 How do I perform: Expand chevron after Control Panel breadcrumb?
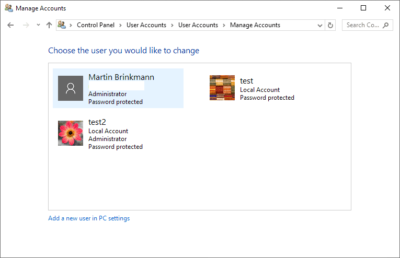120,25
